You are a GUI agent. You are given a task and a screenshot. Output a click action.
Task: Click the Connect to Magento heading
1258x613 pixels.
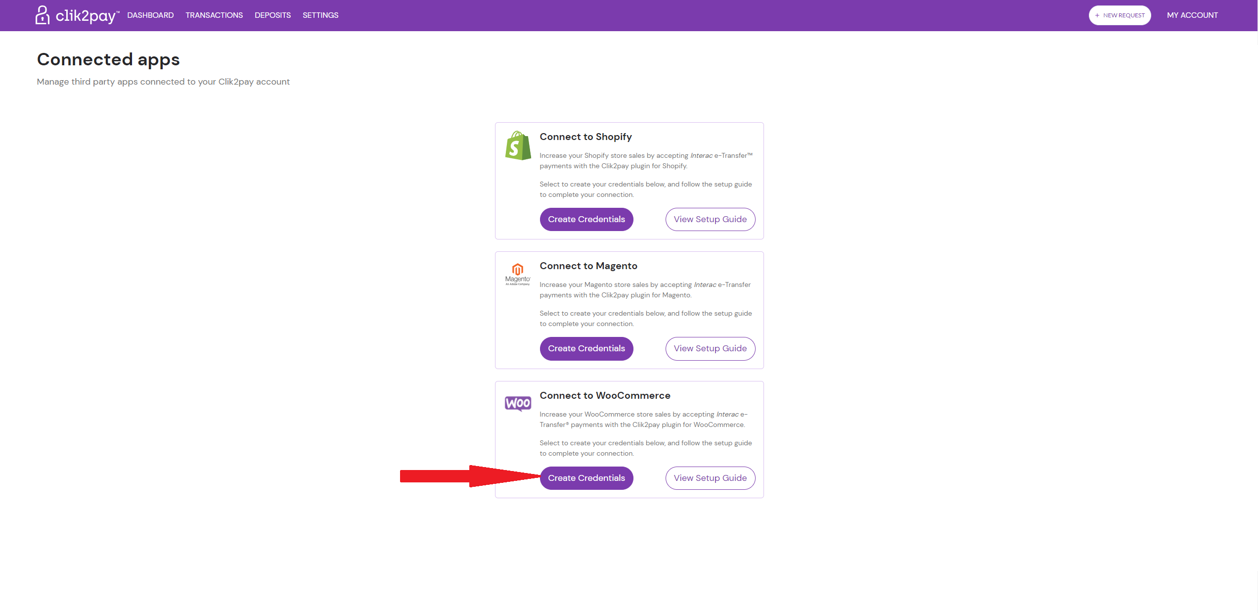tap(588, 266)
